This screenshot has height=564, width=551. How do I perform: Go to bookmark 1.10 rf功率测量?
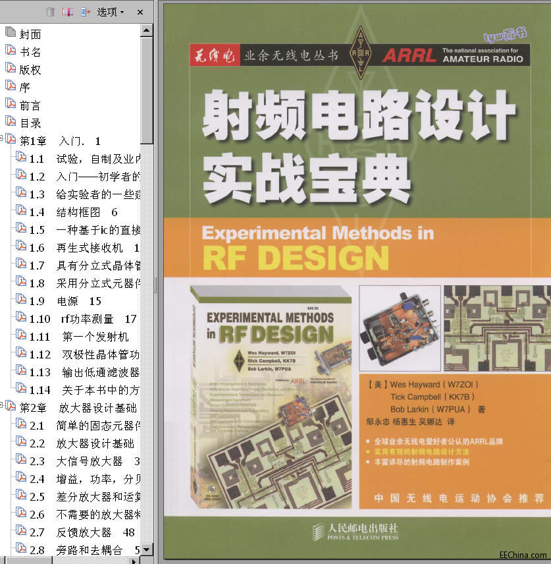point(83,319)
